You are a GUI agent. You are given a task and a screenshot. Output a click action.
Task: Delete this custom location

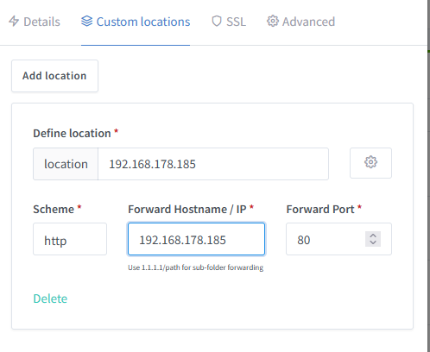(x=50, y=299)
